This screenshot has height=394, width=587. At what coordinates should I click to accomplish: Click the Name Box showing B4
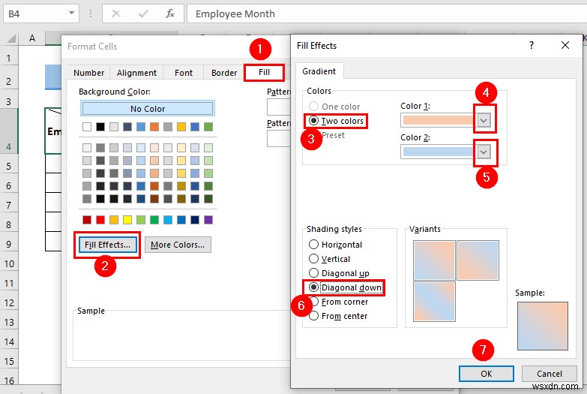click(35, 14)
